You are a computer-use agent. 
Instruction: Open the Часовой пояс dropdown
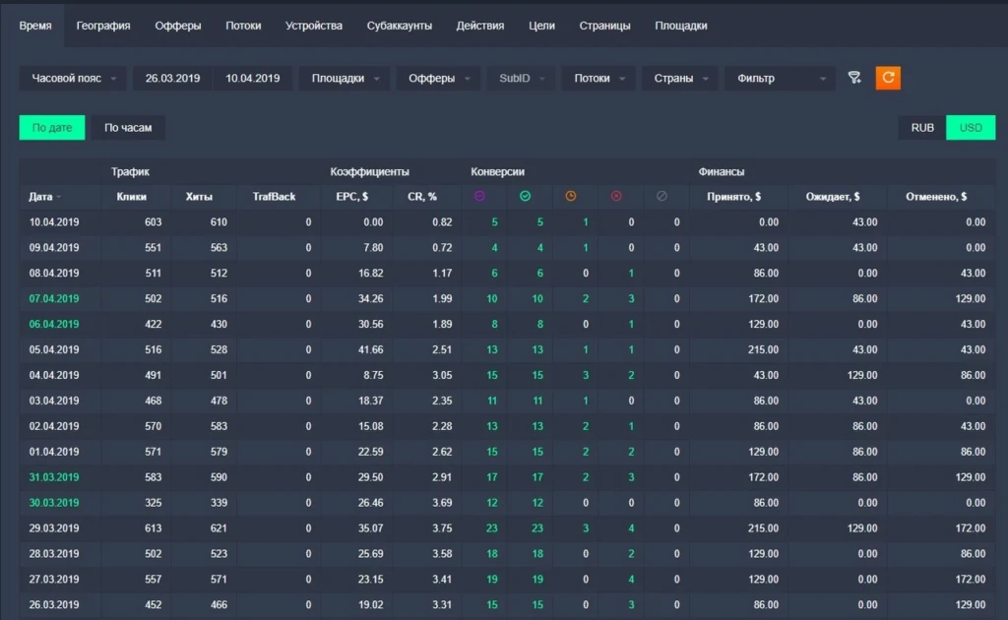tap(73, 78)
